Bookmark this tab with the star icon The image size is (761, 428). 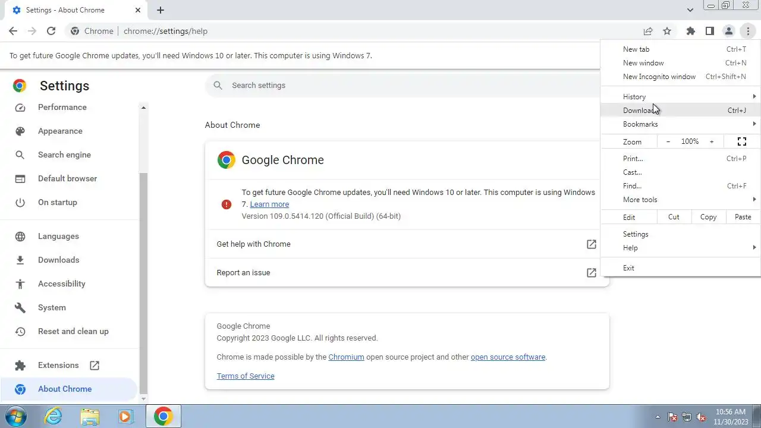667,31
